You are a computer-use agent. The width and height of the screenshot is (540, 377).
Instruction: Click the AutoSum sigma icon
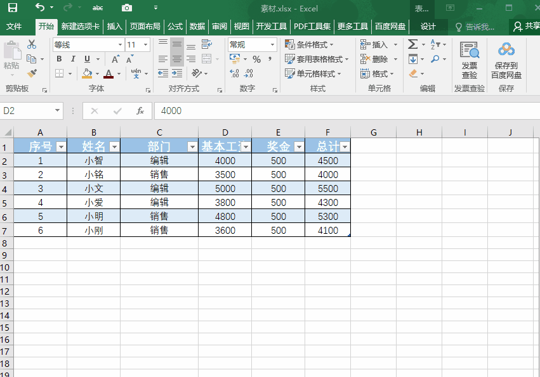[412, 44]
